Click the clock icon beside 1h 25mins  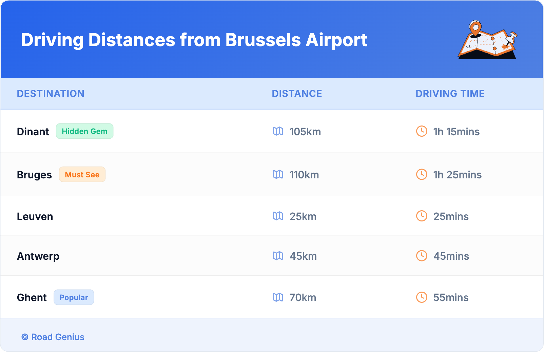422,175
